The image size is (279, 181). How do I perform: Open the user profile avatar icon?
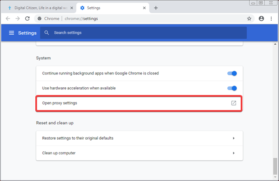[x=261, y=18]
